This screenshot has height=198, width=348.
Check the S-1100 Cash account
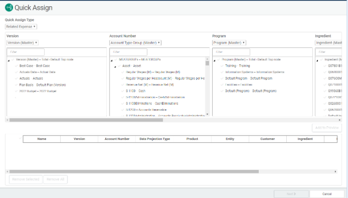click(123, 91)
